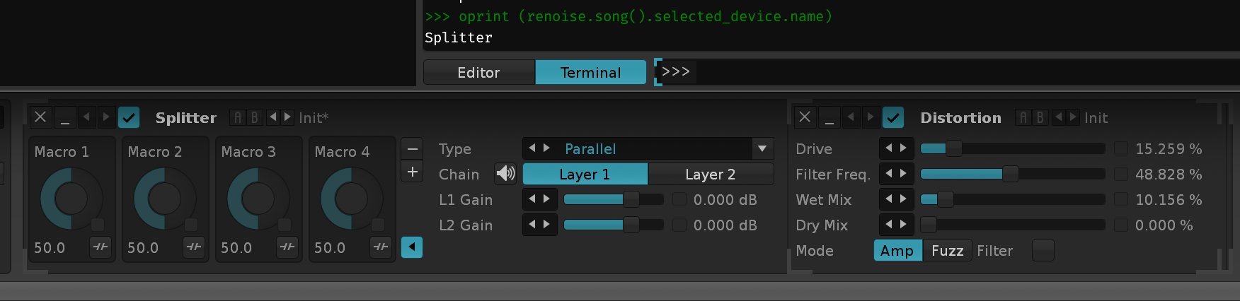
Task: Mute the chain with the speaker icon
Action: 505,174
